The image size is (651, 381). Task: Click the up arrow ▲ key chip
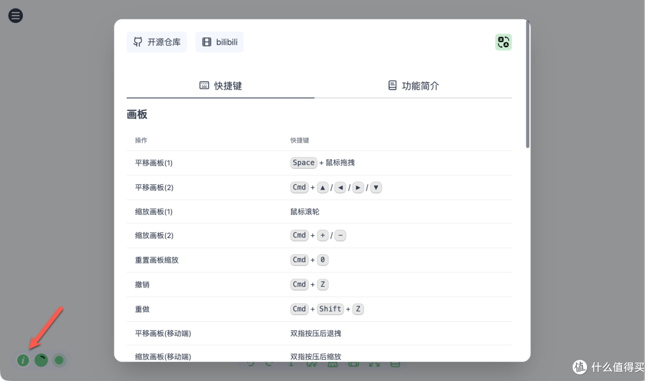coord(322,187)
